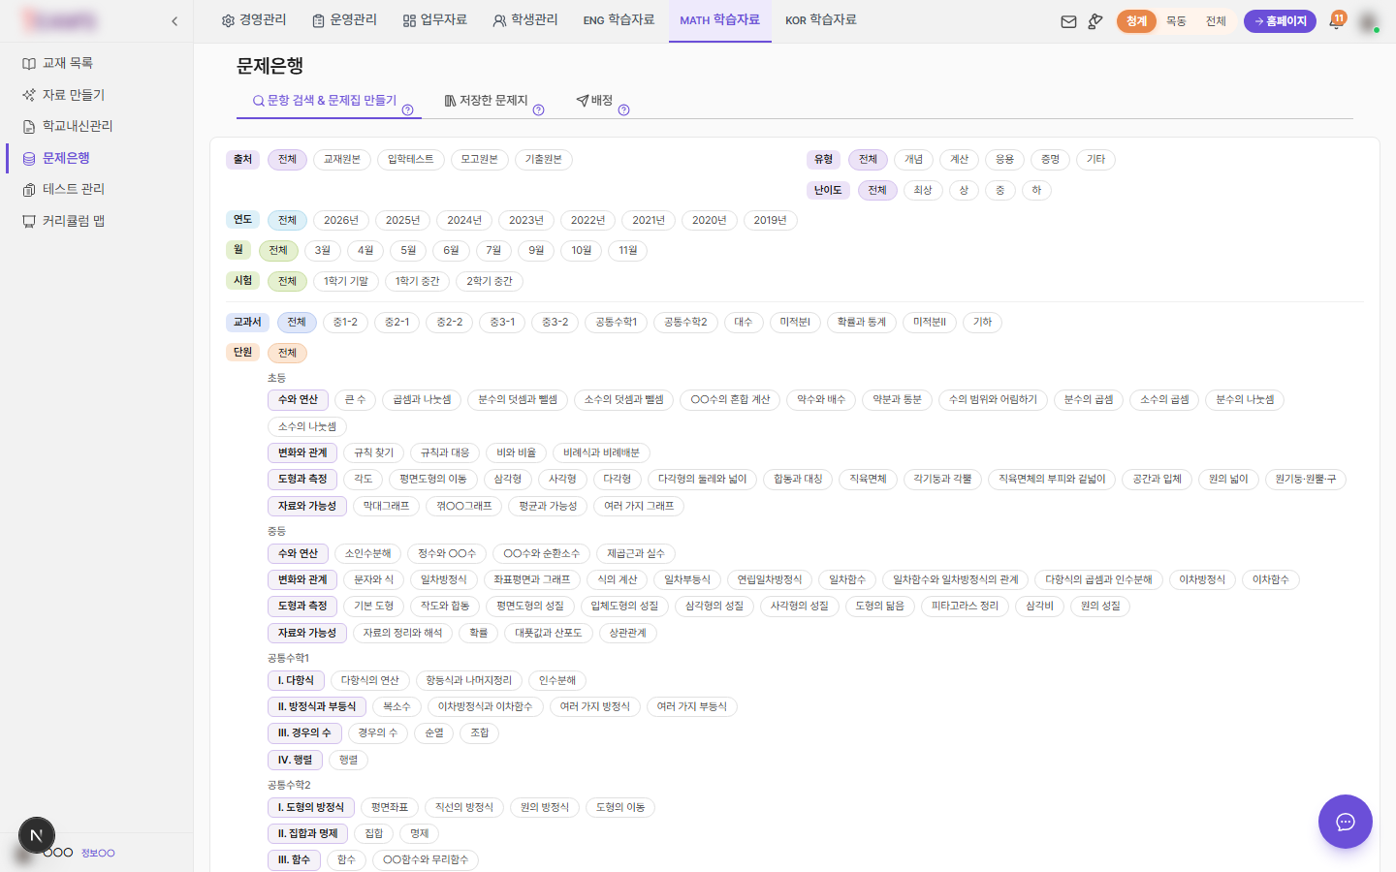Screen dimensions: 1396x872
Task: Open the floating chat bubble button
Action: (1346, 822)
